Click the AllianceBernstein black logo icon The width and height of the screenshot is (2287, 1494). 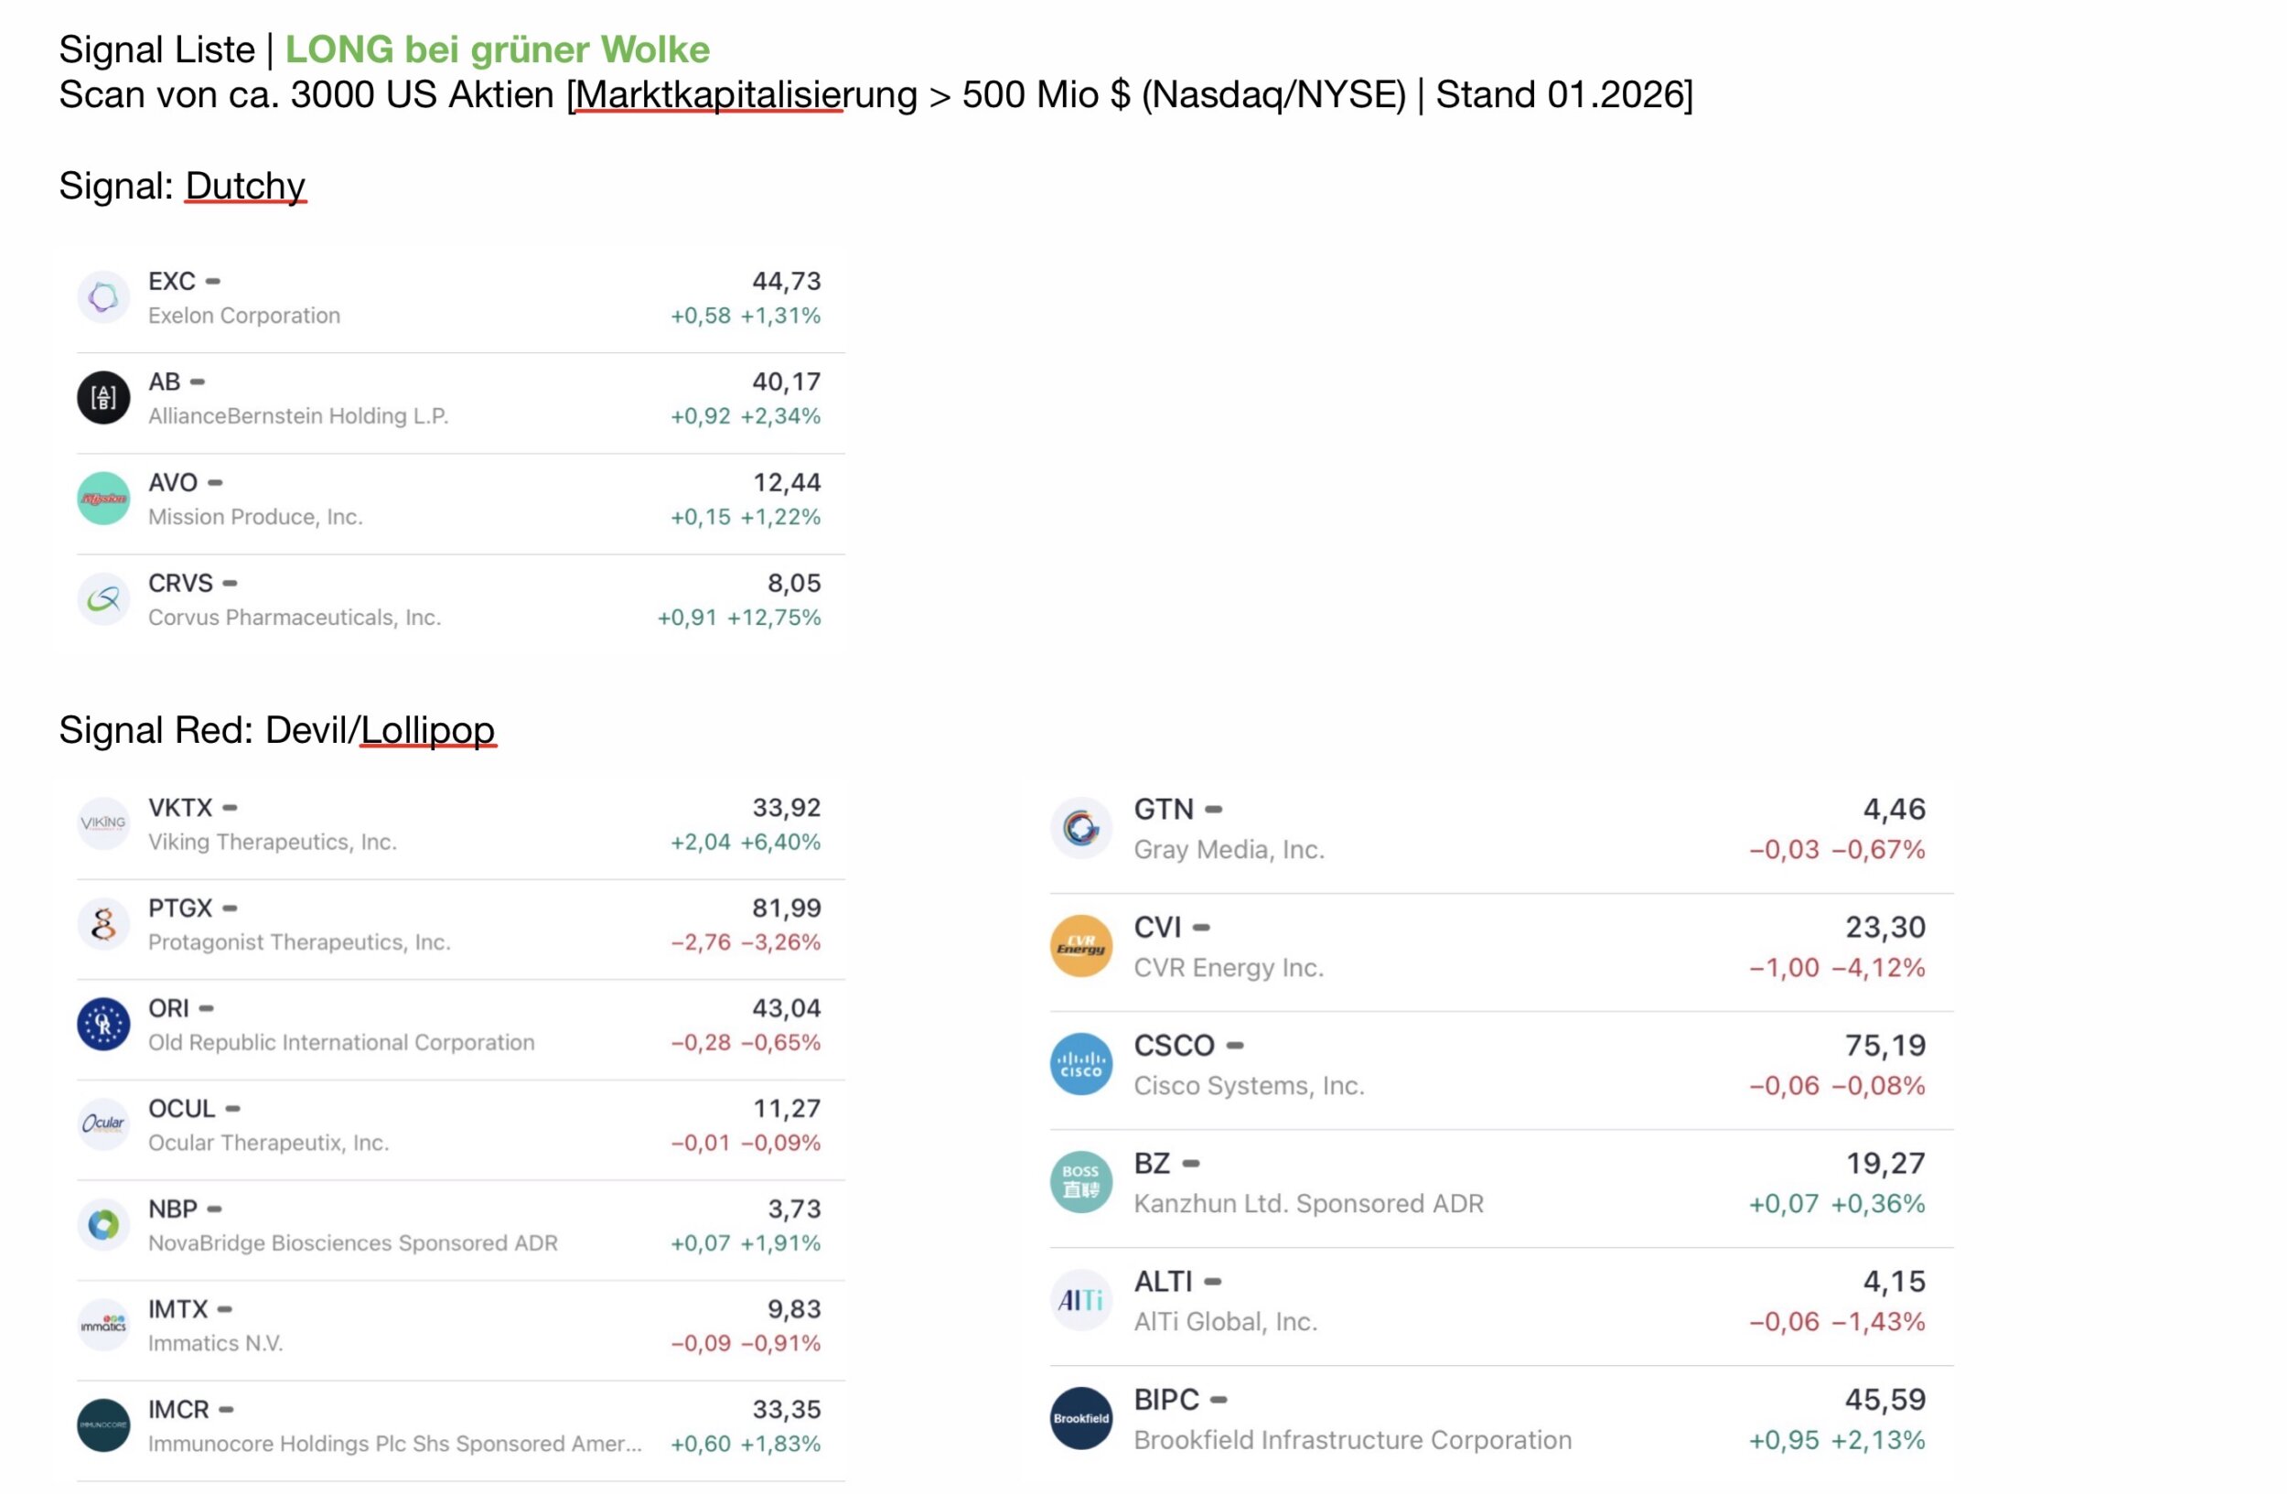102,398
